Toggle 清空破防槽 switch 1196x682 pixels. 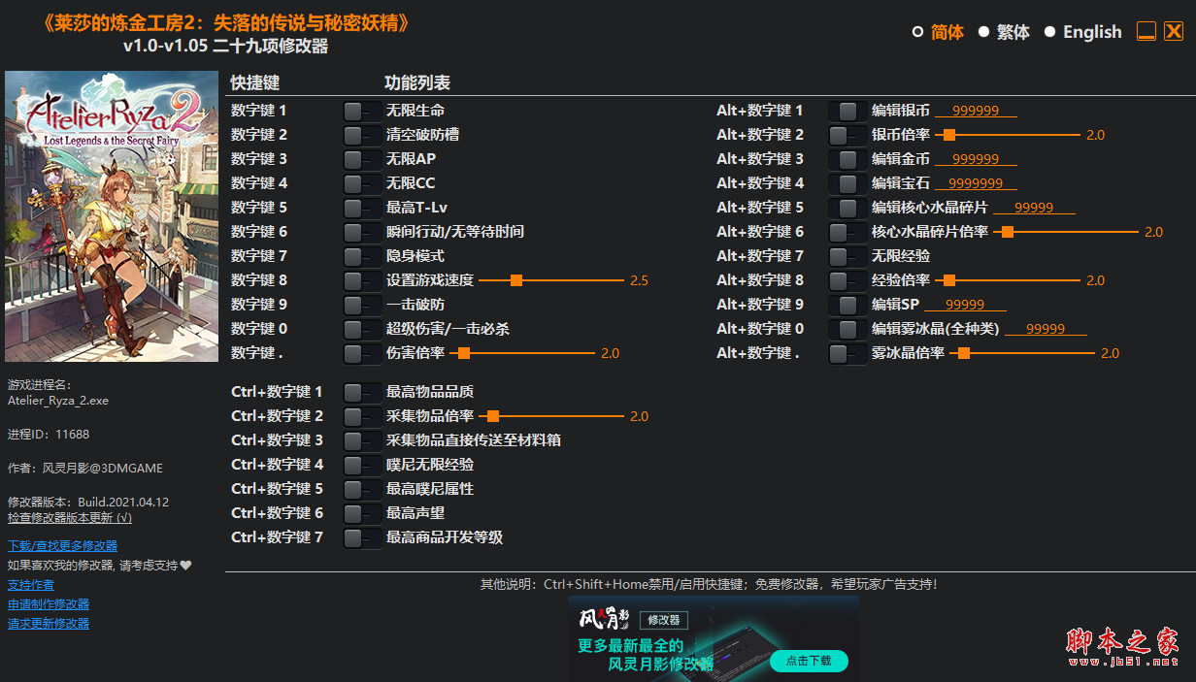pyautogui.click(x=362, y=135)
